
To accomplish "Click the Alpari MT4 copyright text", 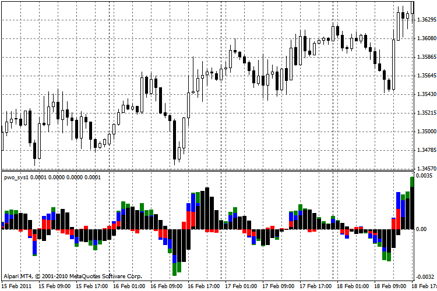I will click(x=72, y=276).
